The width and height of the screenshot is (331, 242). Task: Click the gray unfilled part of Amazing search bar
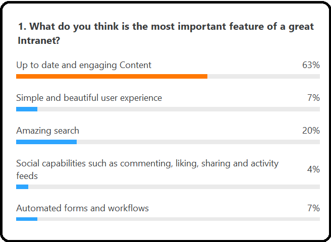198,142
